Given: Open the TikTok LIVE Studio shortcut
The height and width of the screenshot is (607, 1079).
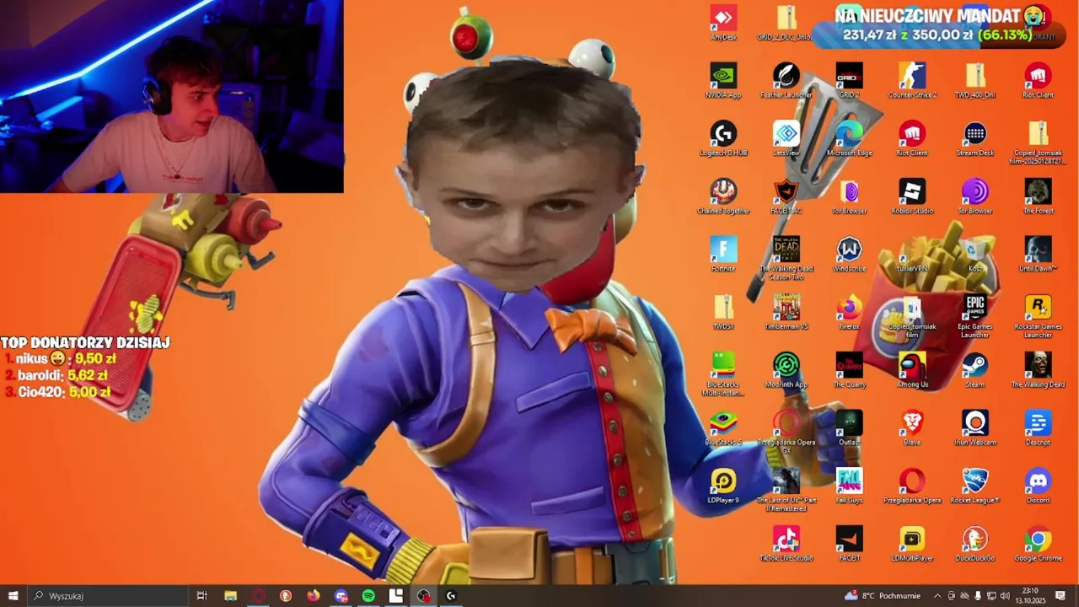Looking at the screenshot, I should [x=786, y=545].
